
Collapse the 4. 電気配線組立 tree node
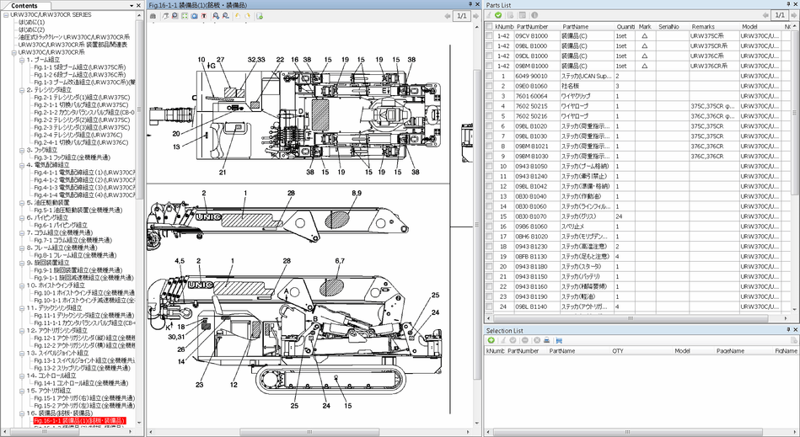[x=22, y=165]
